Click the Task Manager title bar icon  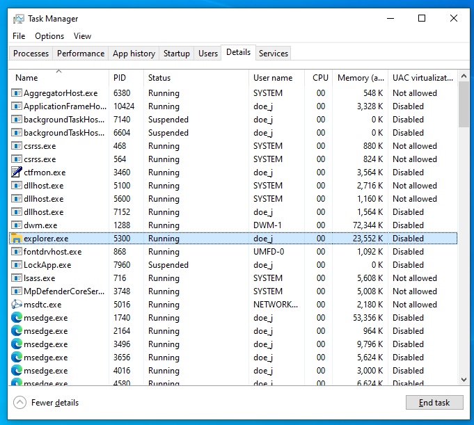[x=18, y=19]
